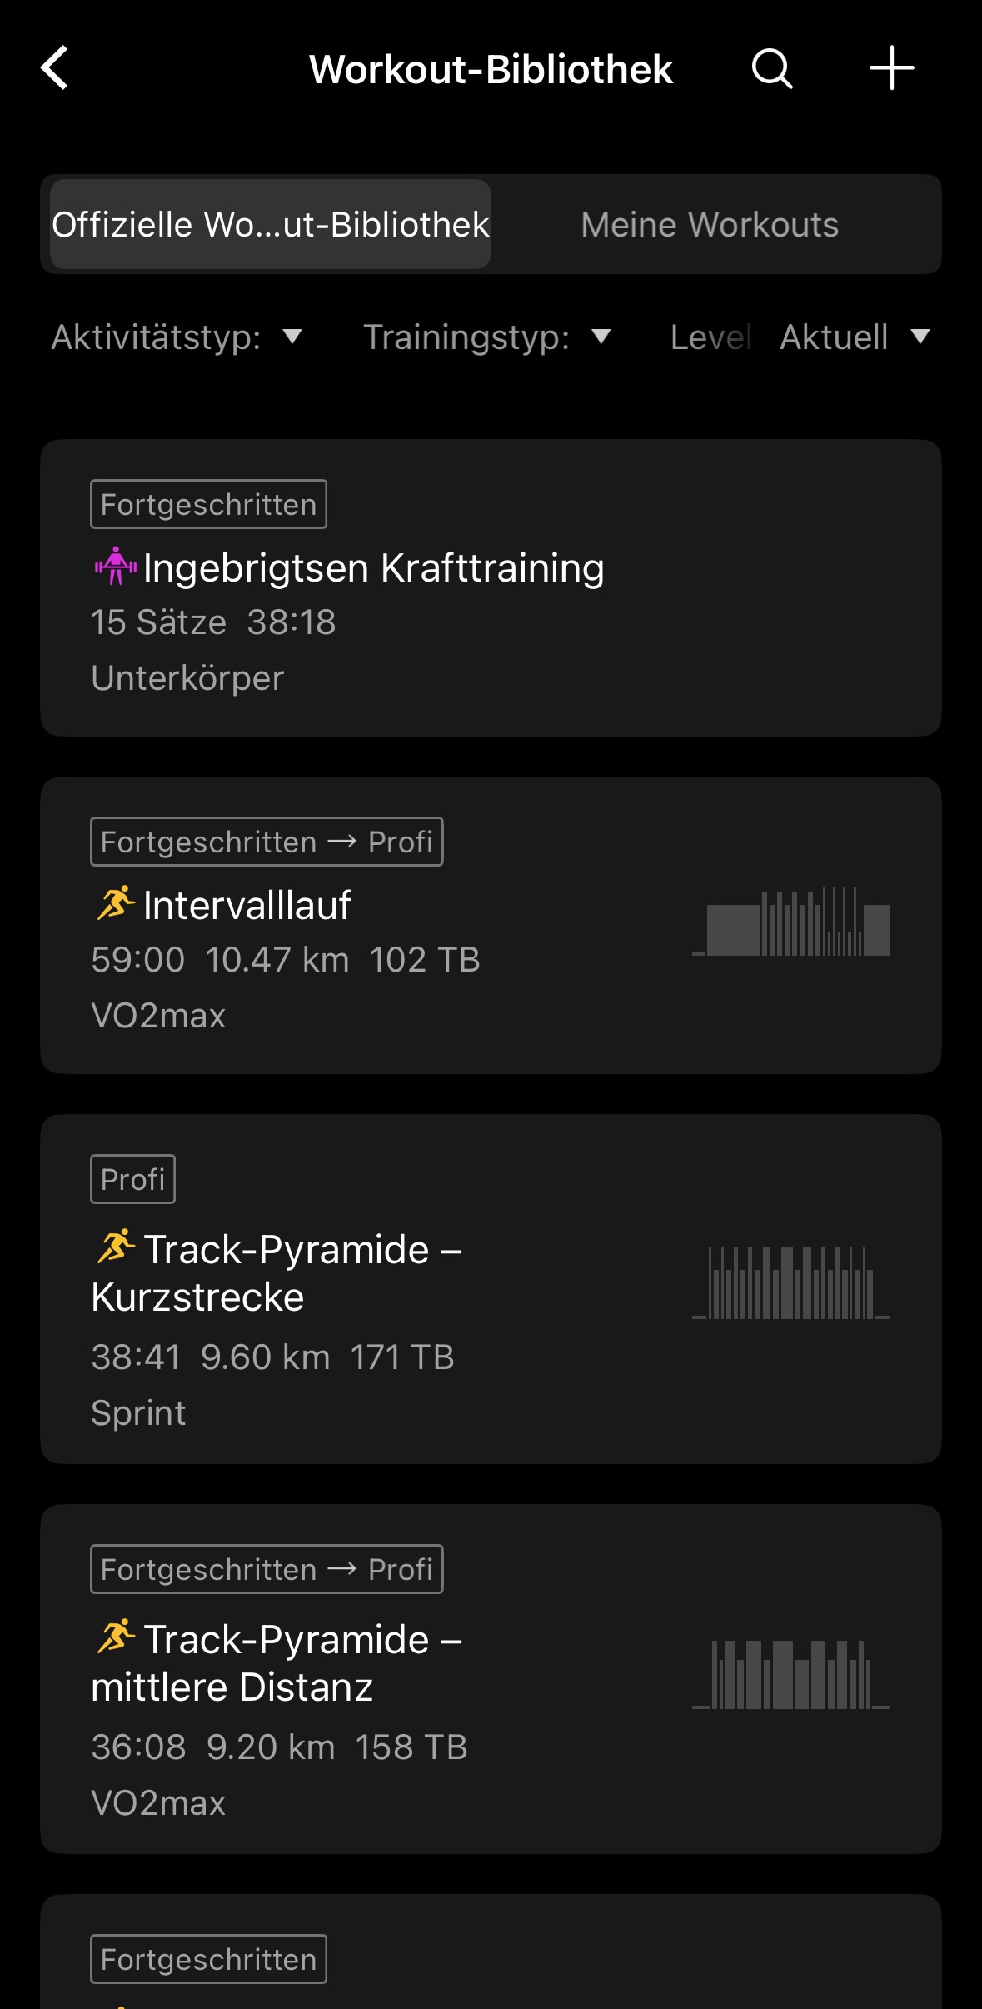Select the Offizielle Workout-Bibliothek tab
Viewport: 982px width, 2009px height.
pyautogui.click(x=271, y=225)
